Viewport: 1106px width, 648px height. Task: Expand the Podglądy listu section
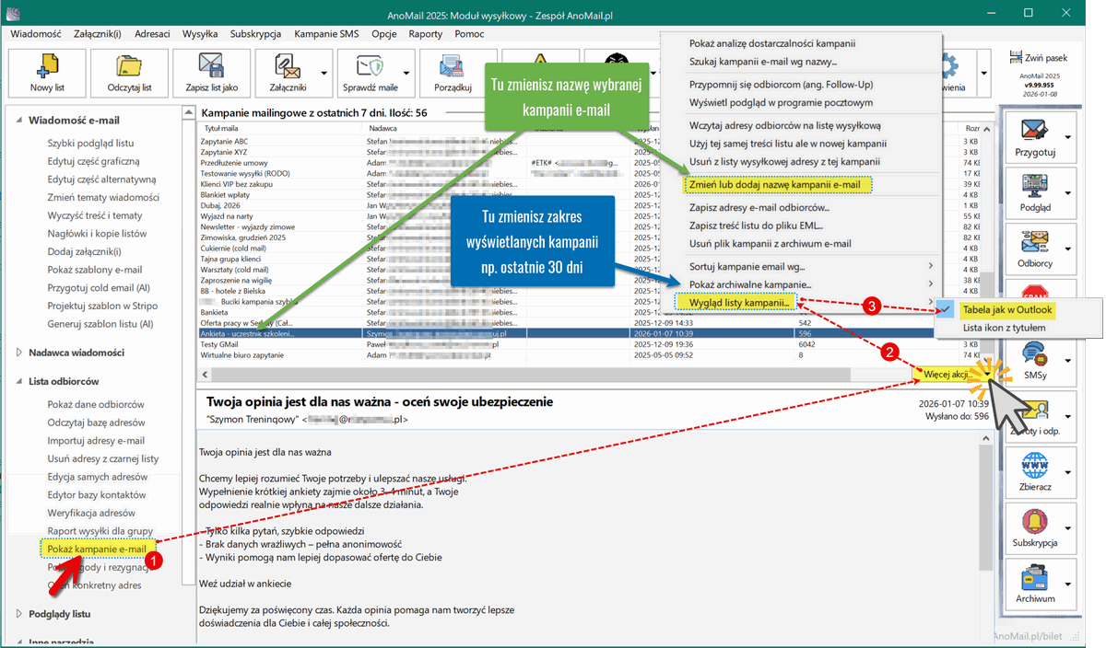[x=20, y=613]
